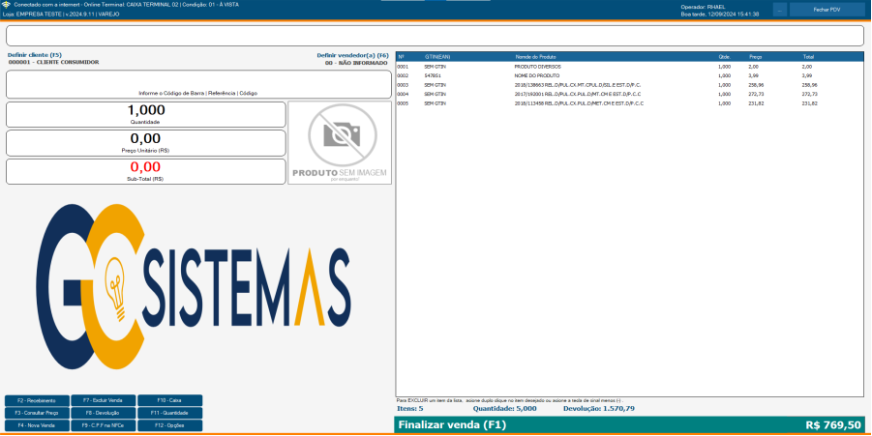
Task: Open F10 - Caixa
Action: (169, 400)
